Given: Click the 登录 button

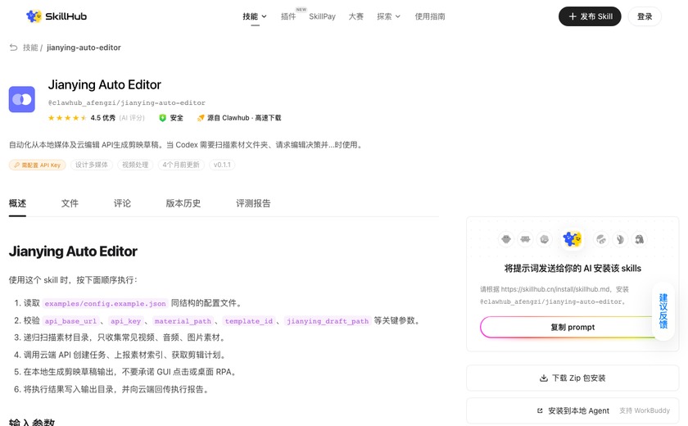Looking at the screenshot, I should [x=645, y=16].
